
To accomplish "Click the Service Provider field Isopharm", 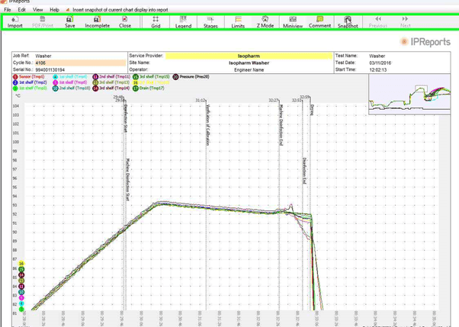I will [249, 56].
